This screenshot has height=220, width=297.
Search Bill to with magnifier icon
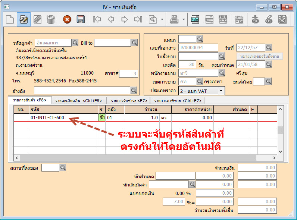pyautogui.click(x=134, y=43)
